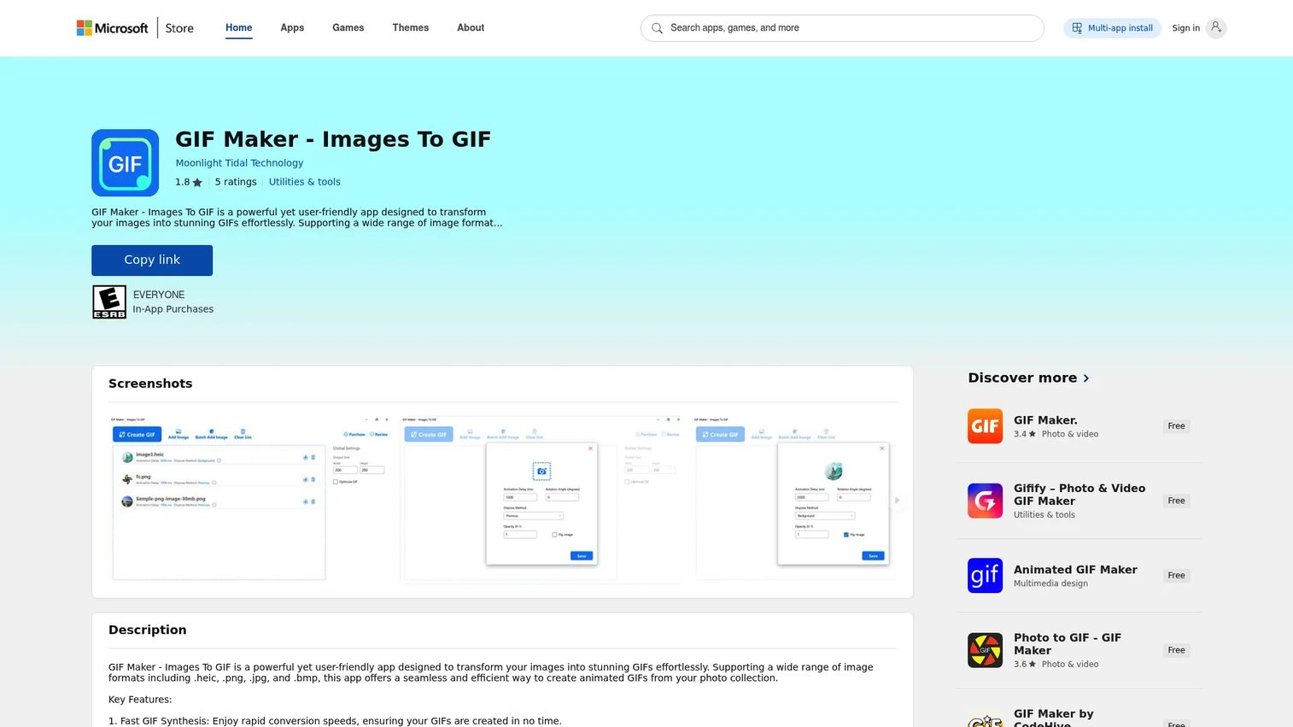The width and height of the screenshot is (1293, 727).
Task: Open the Animated GIF Maker blue icon
Action: click(x=985, y=576)
